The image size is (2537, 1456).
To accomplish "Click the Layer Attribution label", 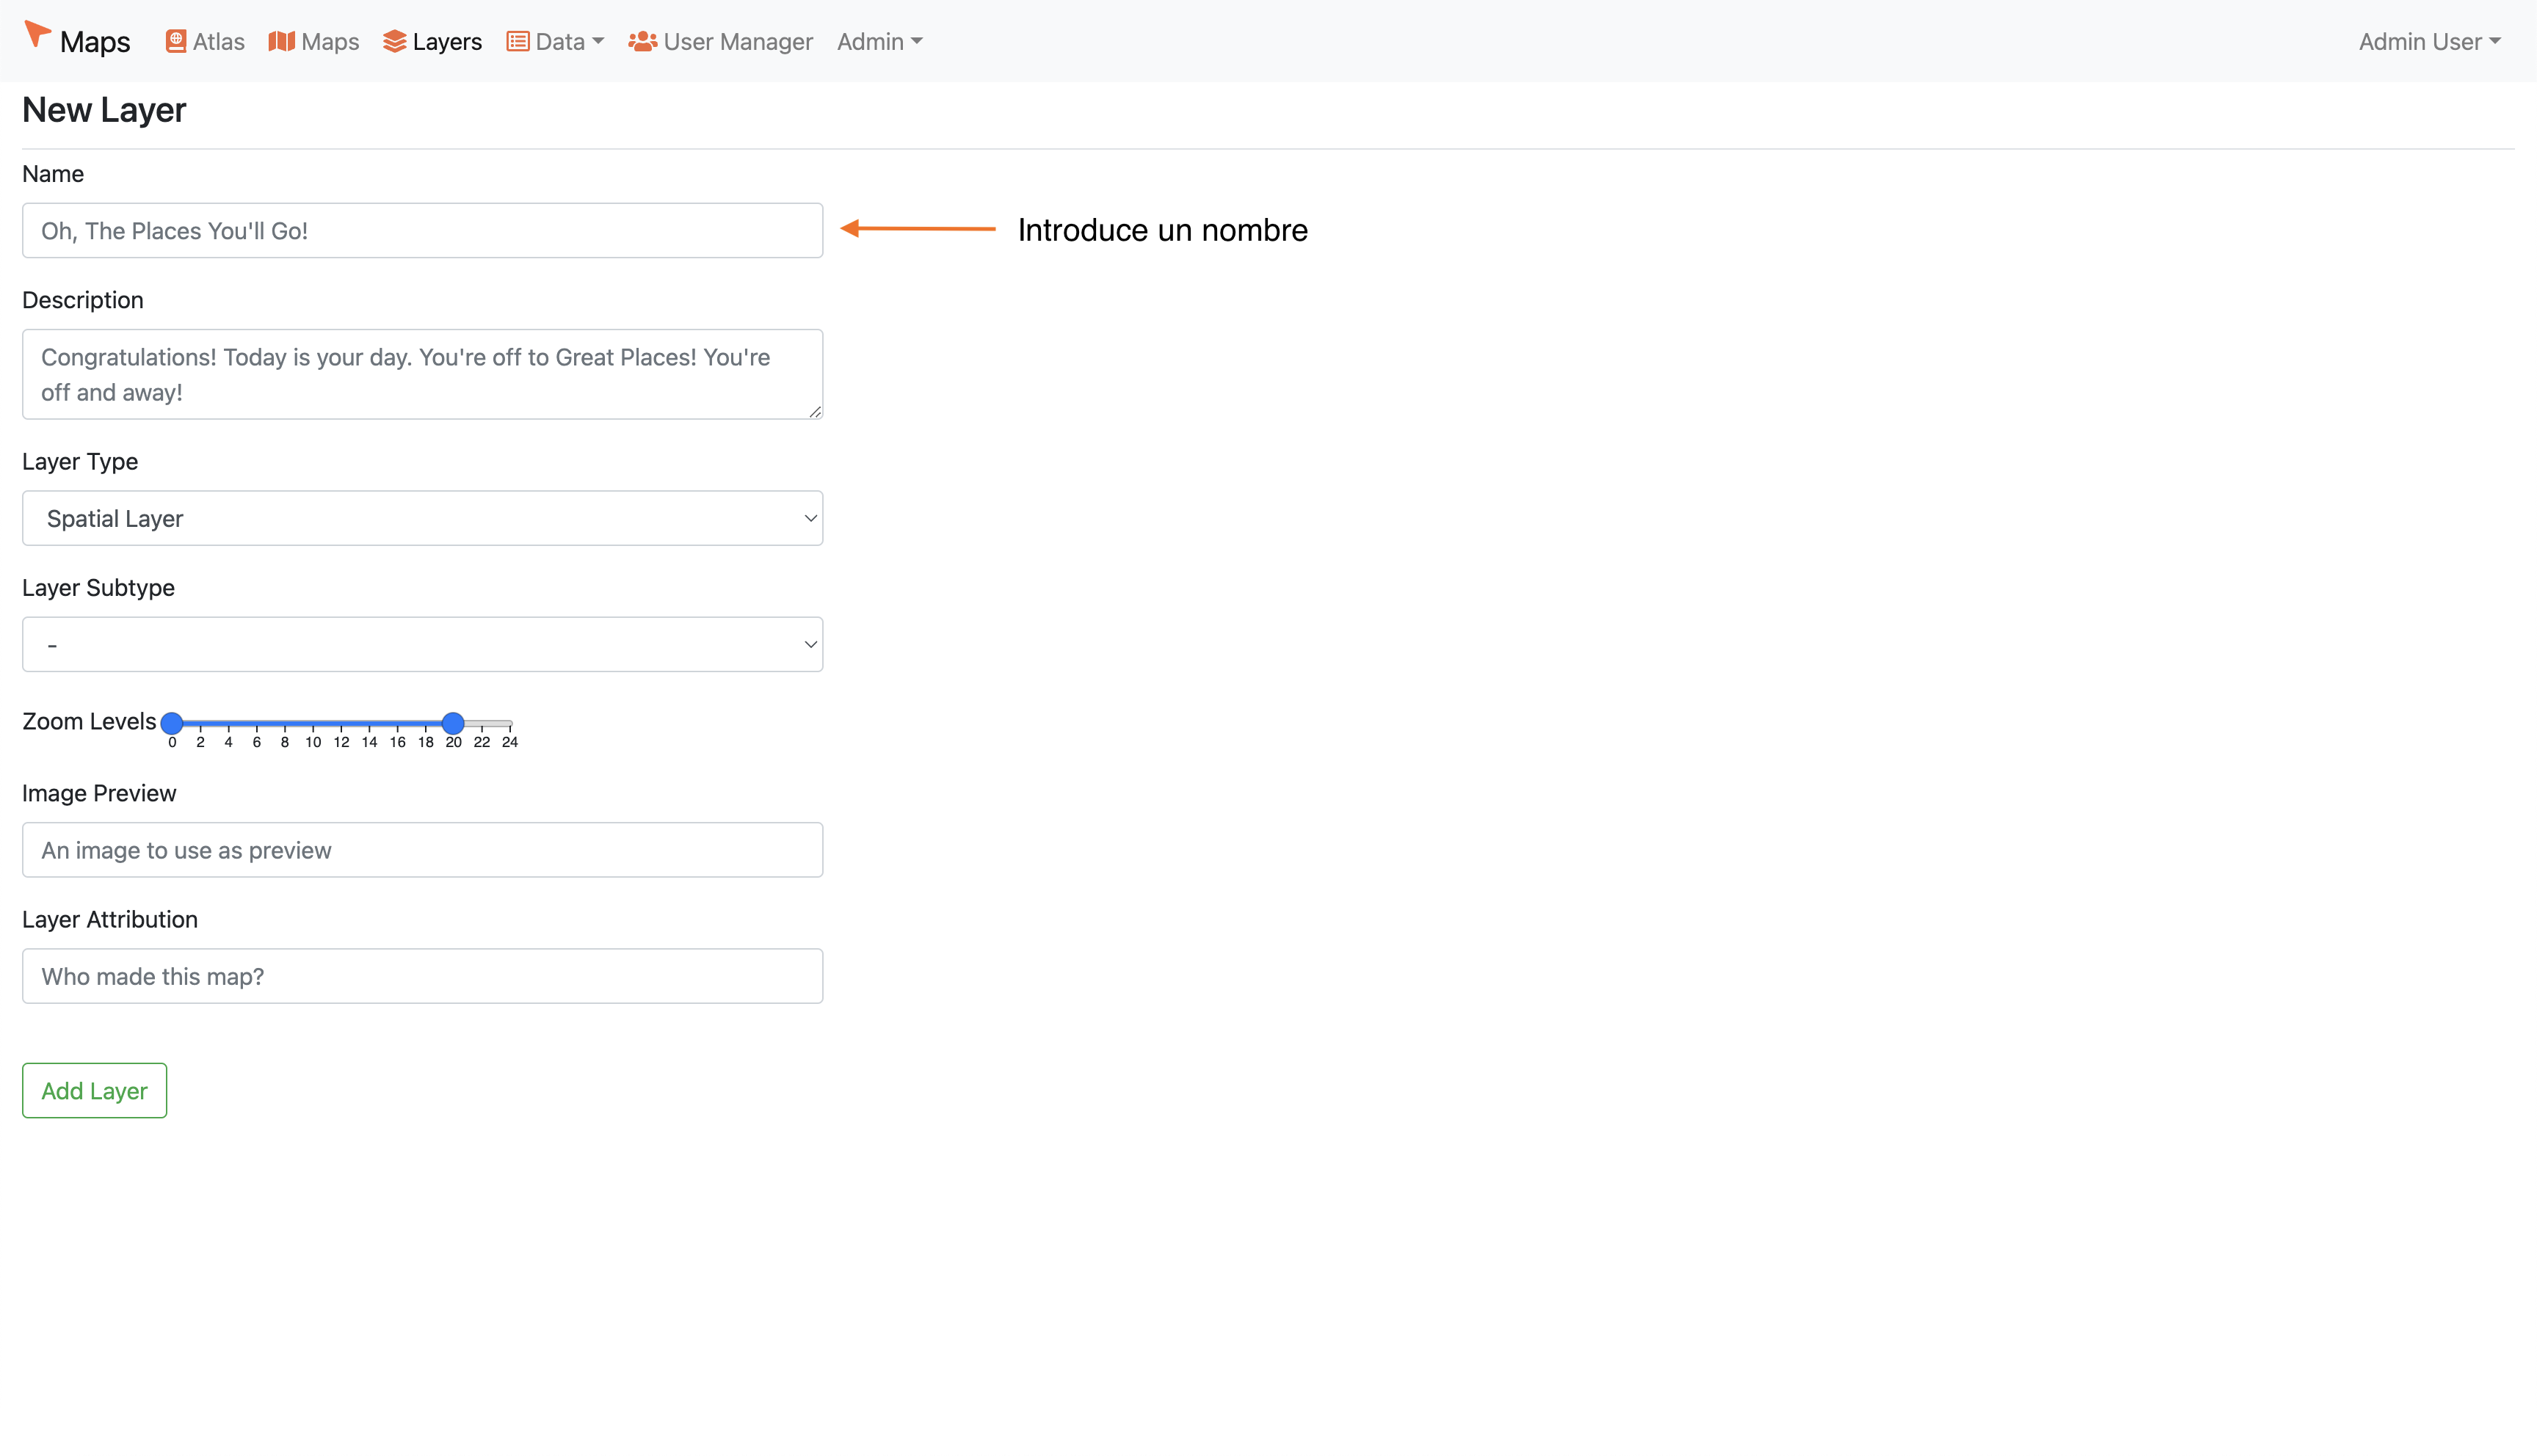I will tap(110, 919).
